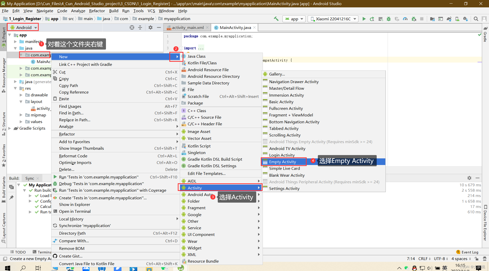Image resolution: width=489 pixels, height=271 pixels.
Task: Open the TODO tool window button
Action: pos(18,252)
